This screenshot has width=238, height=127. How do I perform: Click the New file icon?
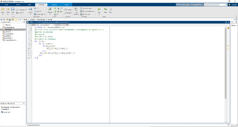[3, 9]
